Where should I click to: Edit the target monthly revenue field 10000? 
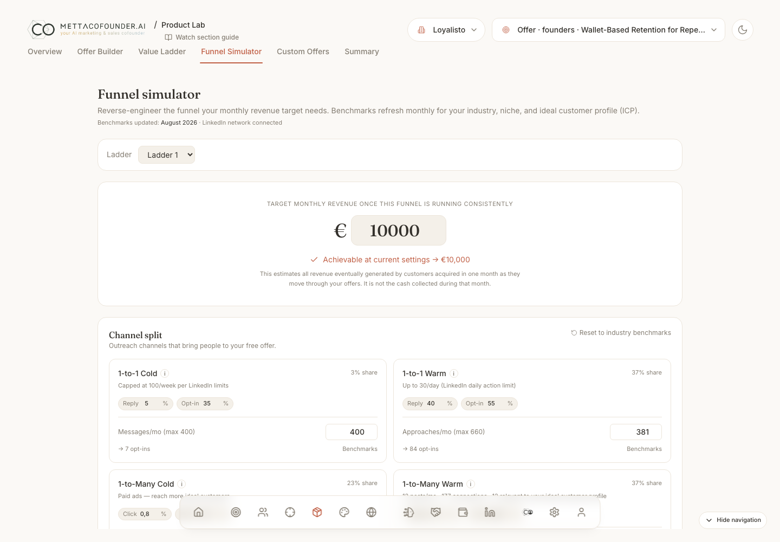tap(399, 230)
